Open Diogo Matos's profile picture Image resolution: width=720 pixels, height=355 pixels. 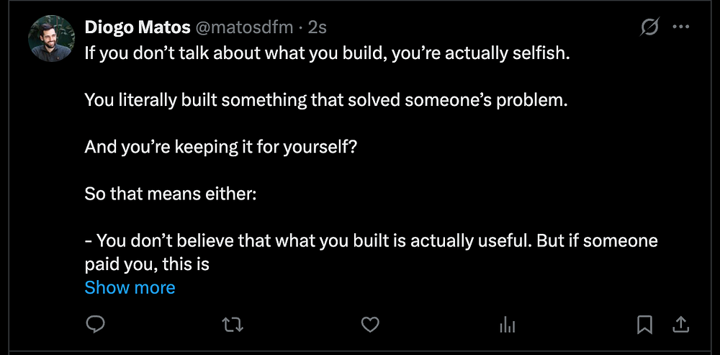pyautogui.click(x=52, y=38)
